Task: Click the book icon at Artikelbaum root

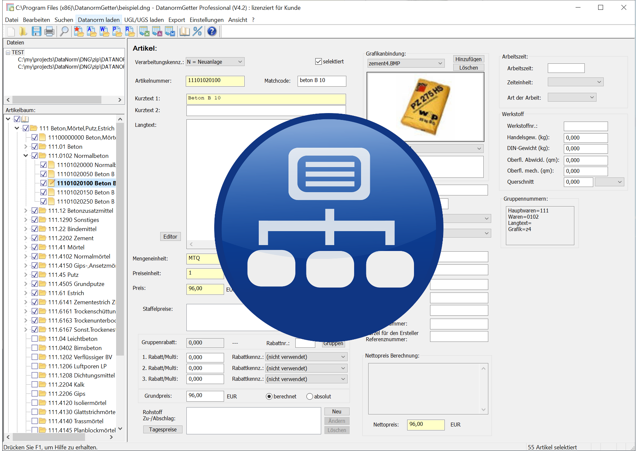Action: (25, 119)
